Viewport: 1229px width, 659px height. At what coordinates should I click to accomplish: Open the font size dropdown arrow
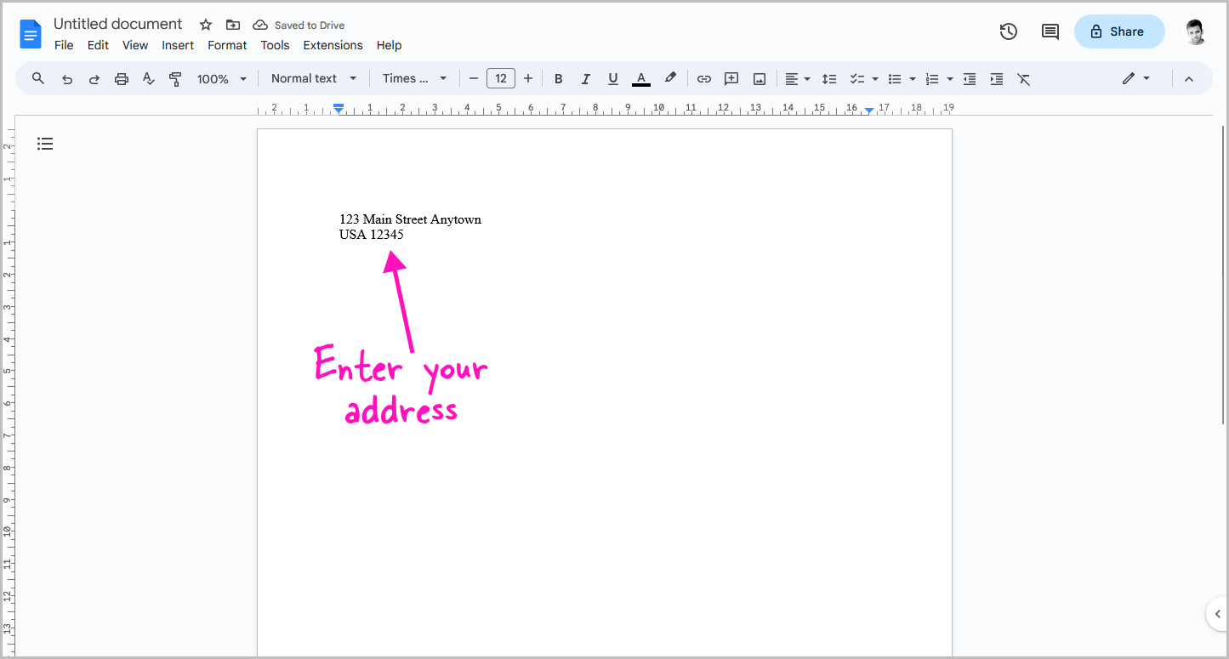(500, 77)
